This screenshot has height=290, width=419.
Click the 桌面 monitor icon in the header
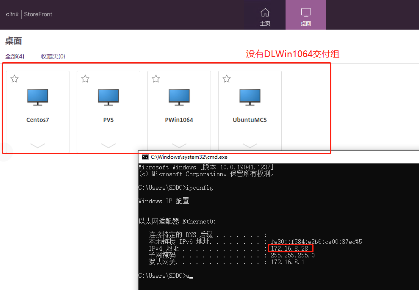305,13
